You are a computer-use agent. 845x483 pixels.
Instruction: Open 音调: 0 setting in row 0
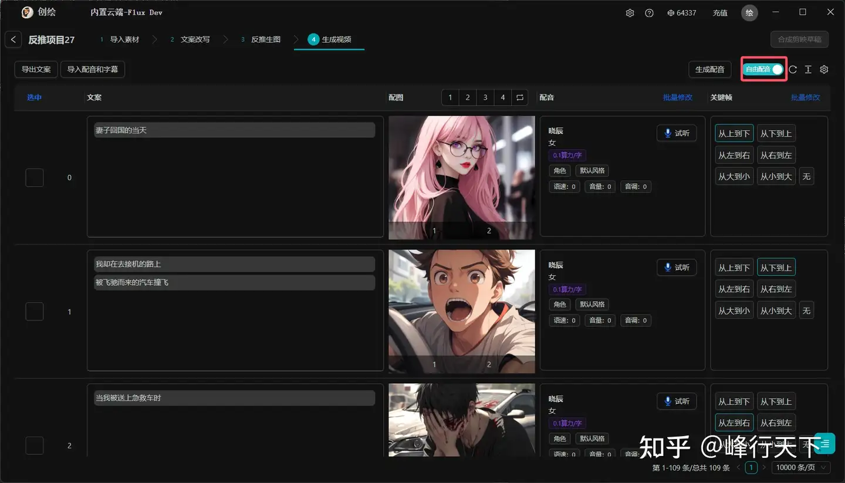pyautogui.click(x=636, y=187)
